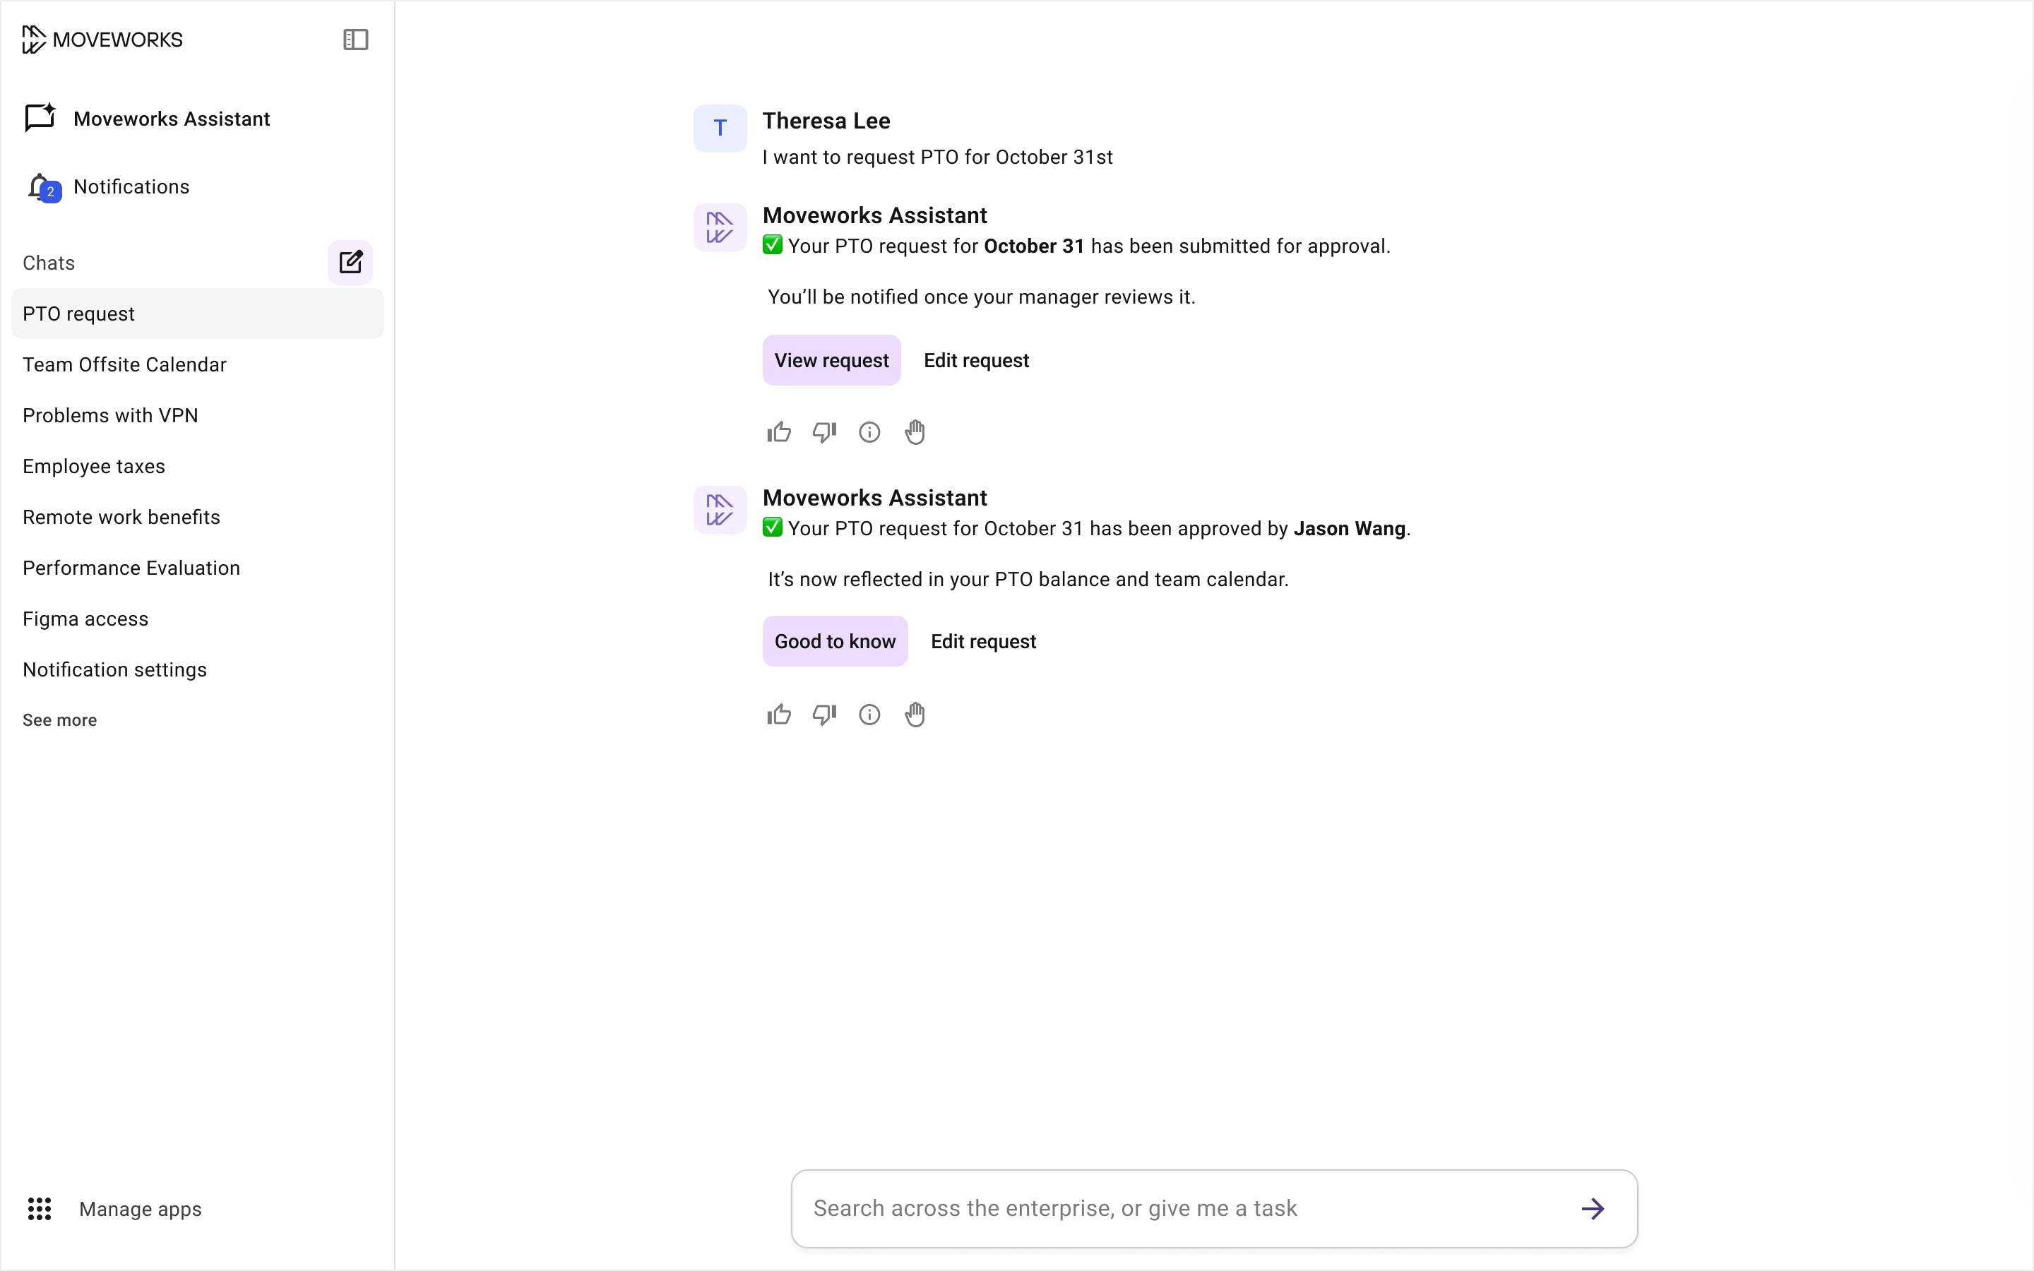
Task: Send message with arrow icon
Action: tap(1592, 1209)
